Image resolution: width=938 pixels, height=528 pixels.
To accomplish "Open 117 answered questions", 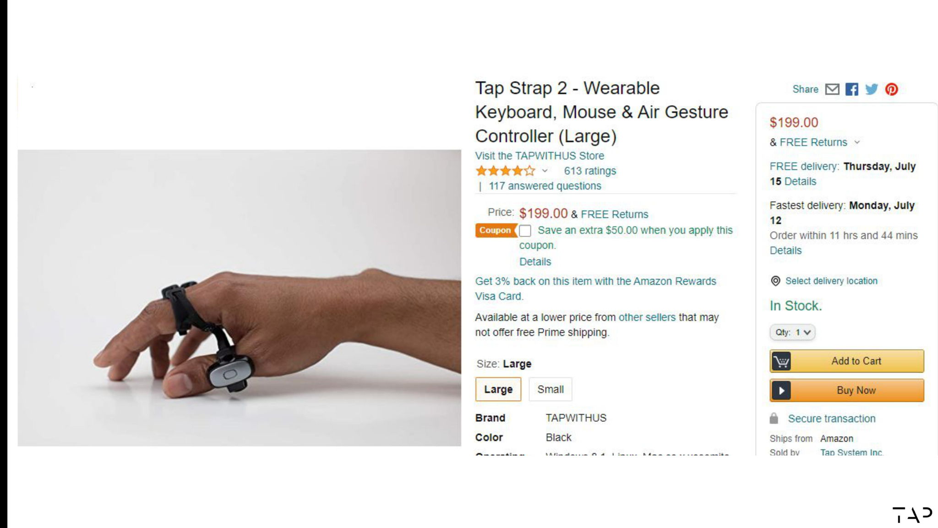I will [545, 186].
